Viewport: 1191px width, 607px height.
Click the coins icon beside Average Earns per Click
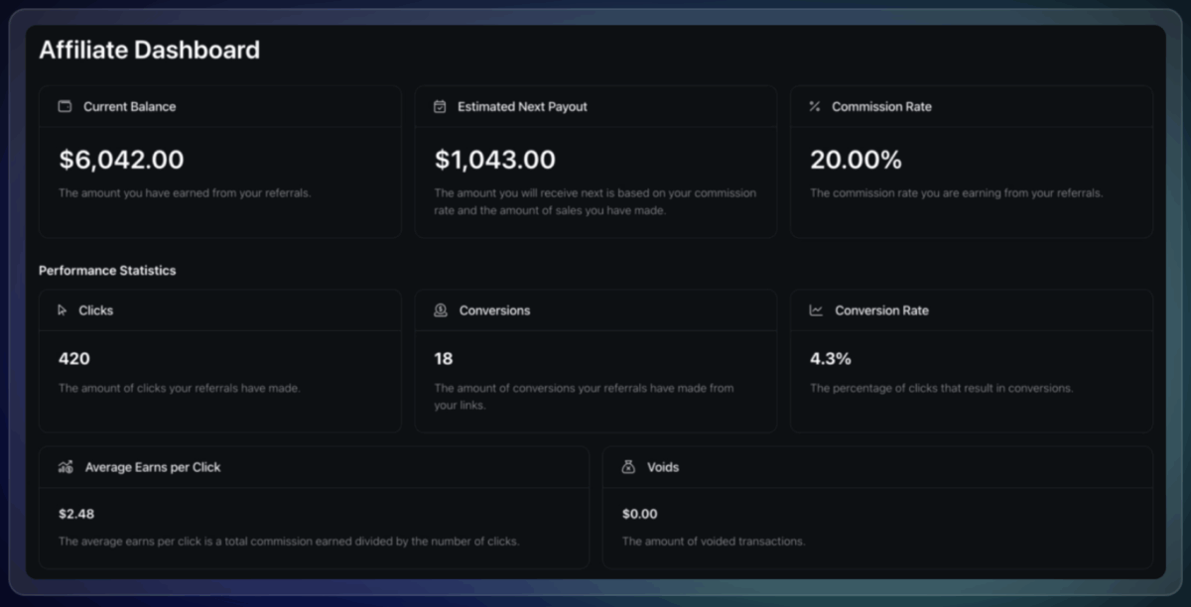click(66, 466)
